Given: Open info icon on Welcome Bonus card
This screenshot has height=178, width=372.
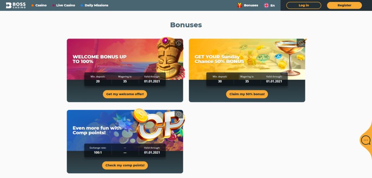Looking at the screenshot, I should tap(179, 43).
